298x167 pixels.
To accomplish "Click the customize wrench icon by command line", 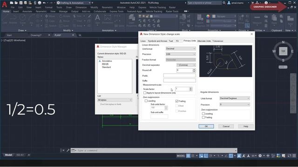I will (x=68, y=150).
